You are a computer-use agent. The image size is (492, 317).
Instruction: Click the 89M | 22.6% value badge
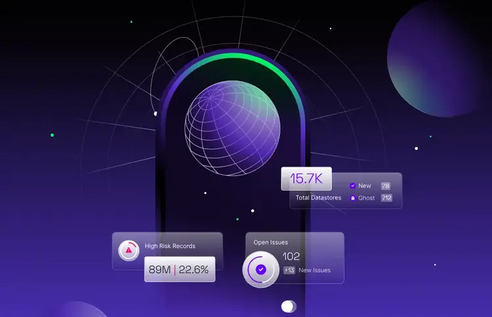179,269
